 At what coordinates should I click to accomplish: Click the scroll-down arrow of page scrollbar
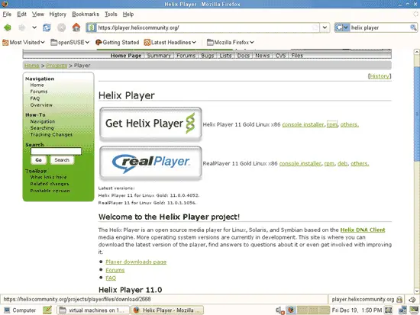click(417, 291)
